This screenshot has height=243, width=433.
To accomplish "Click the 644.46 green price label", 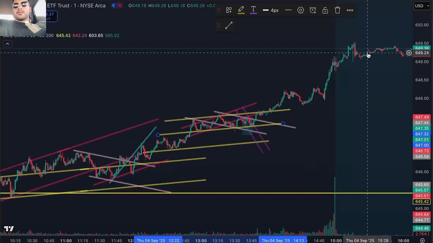I will [422, 228].
